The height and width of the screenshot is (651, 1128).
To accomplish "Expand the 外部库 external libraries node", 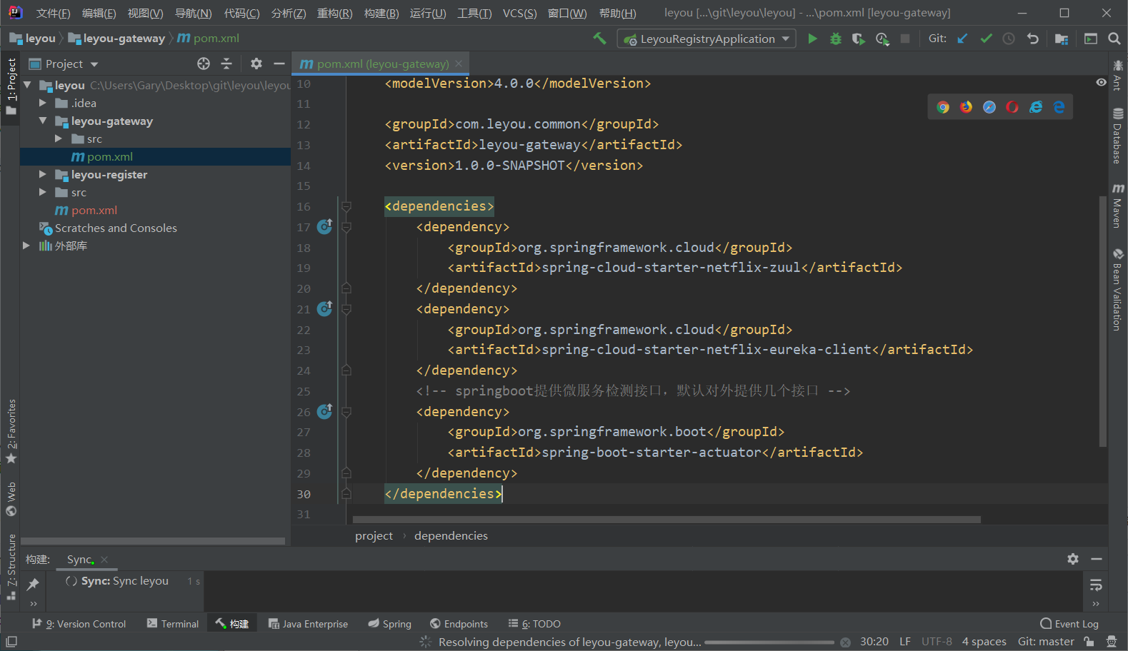I will coord(26,246).
